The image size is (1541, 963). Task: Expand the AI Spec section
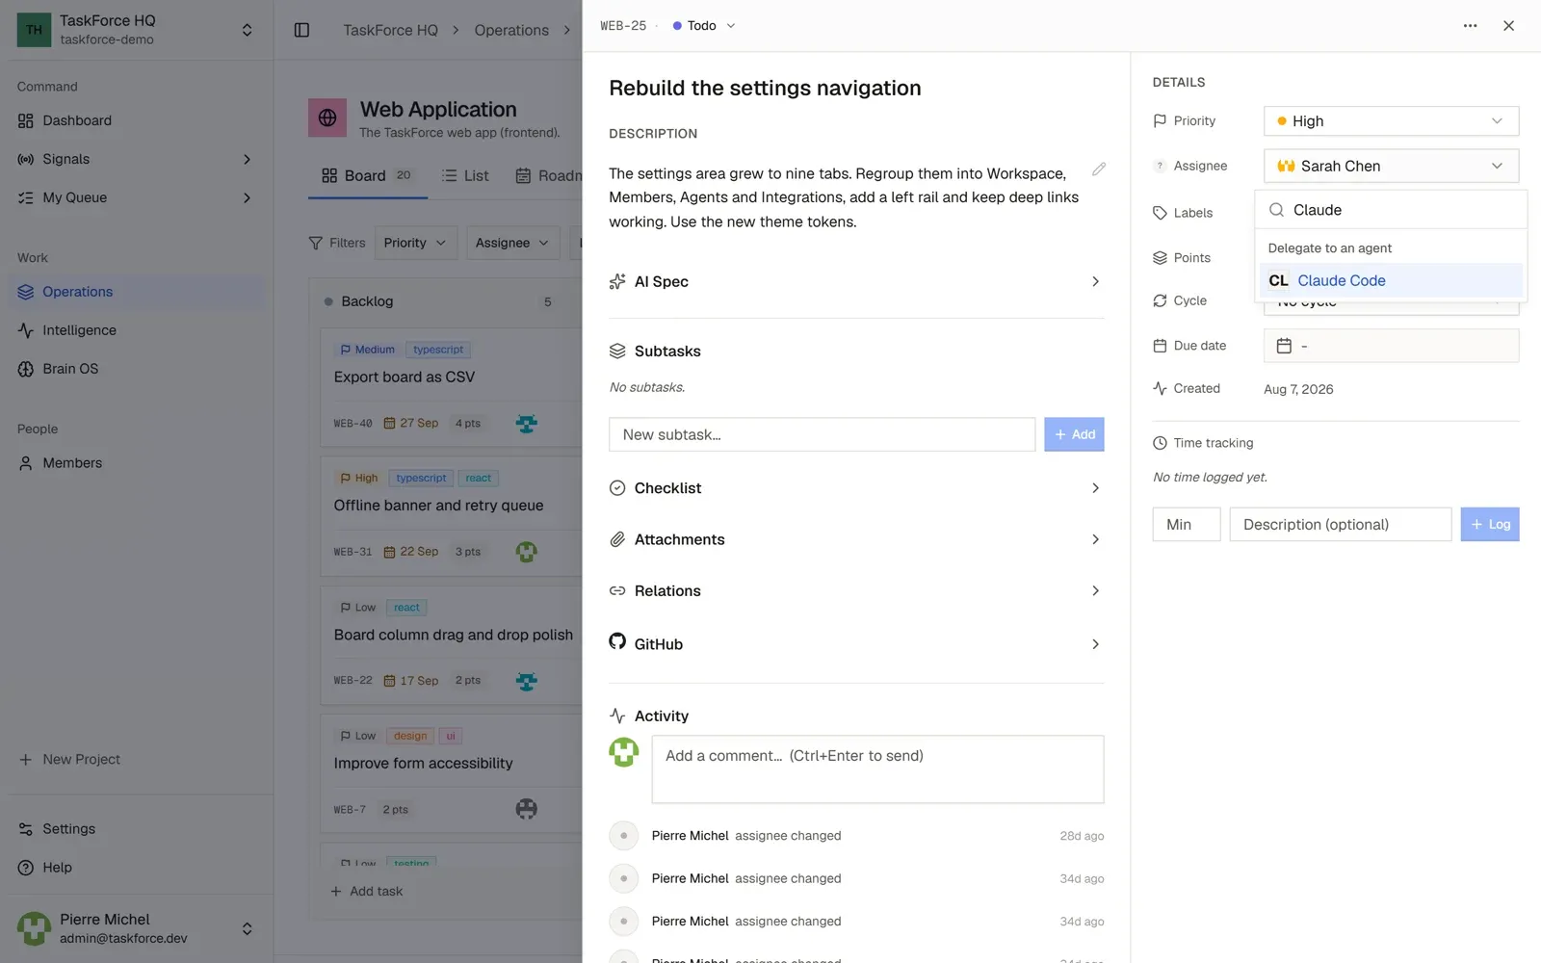click(856, 281)
